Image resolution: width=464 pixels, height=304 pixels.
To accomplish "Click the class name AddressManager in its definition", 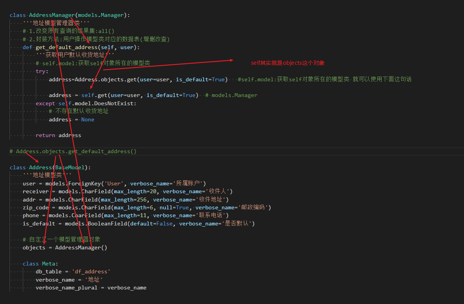I will (52, 15).
